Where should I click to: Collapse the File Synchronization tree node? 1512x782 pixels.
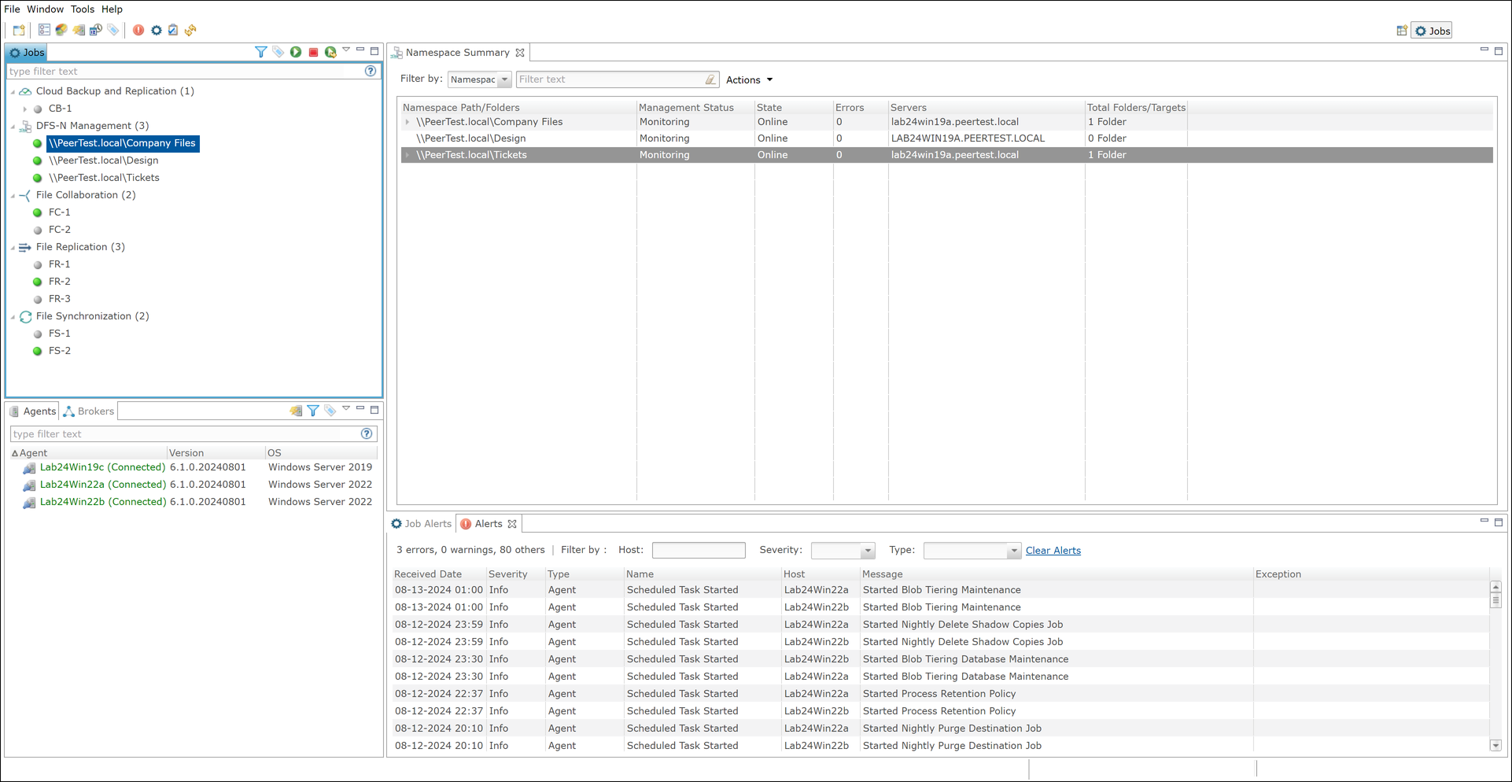click(x=13, y=316)
